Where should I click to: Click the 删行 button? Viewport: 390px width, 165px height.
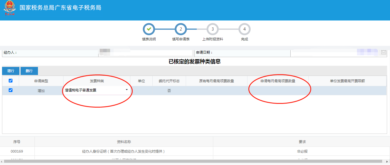tap(29, 71)
